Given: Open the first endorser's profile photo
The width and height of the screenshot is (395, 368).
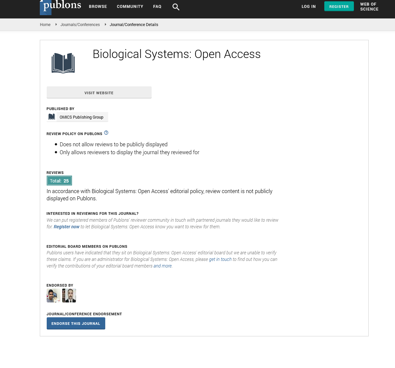Looking at the screenshot, I should (x=54, y=296).
